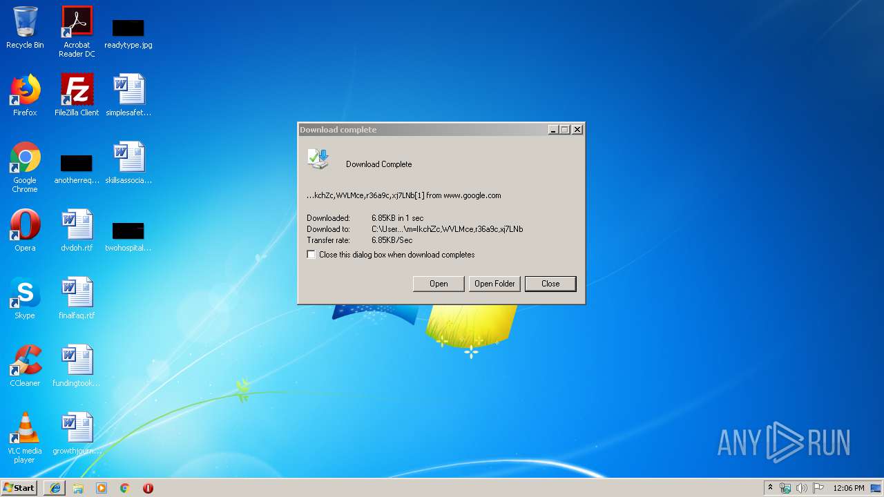The image size is (884, 497).
Task: Click volume speaker tray icon
Action: click(802, 488)
